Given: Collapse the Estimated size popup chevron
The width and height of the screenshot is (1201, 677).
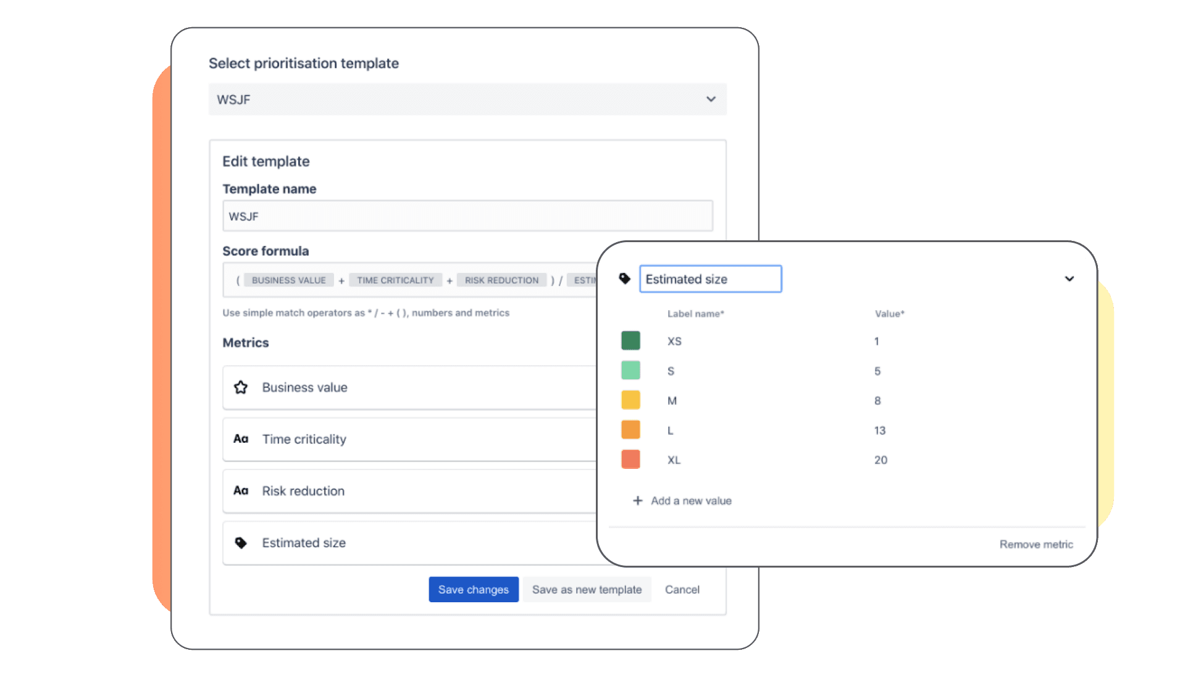Looking at the screenshot, I should 1069,278.
